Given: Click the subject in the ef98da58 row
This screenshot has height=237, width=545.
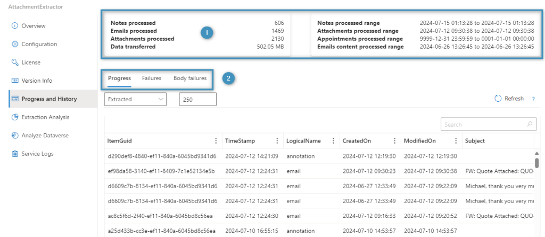Looking at the screenshot, I should [499, 171].
